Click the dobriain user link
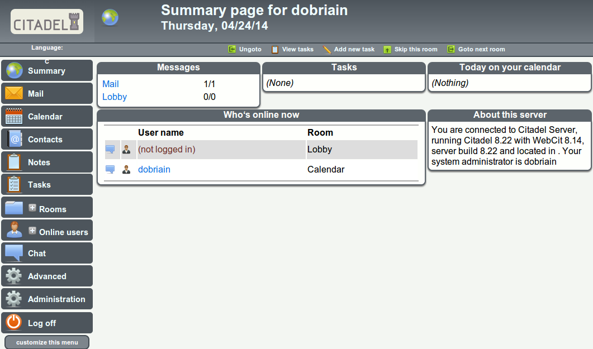 click(154, 169)
